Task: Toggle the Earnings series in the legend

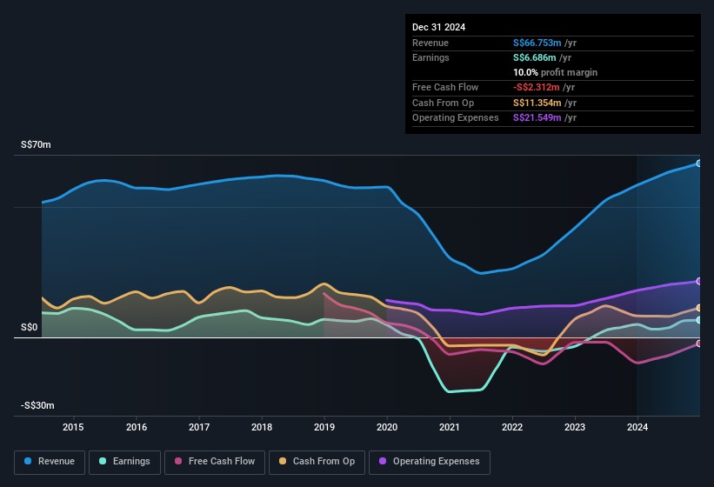Action: click(x=124, y=462)
